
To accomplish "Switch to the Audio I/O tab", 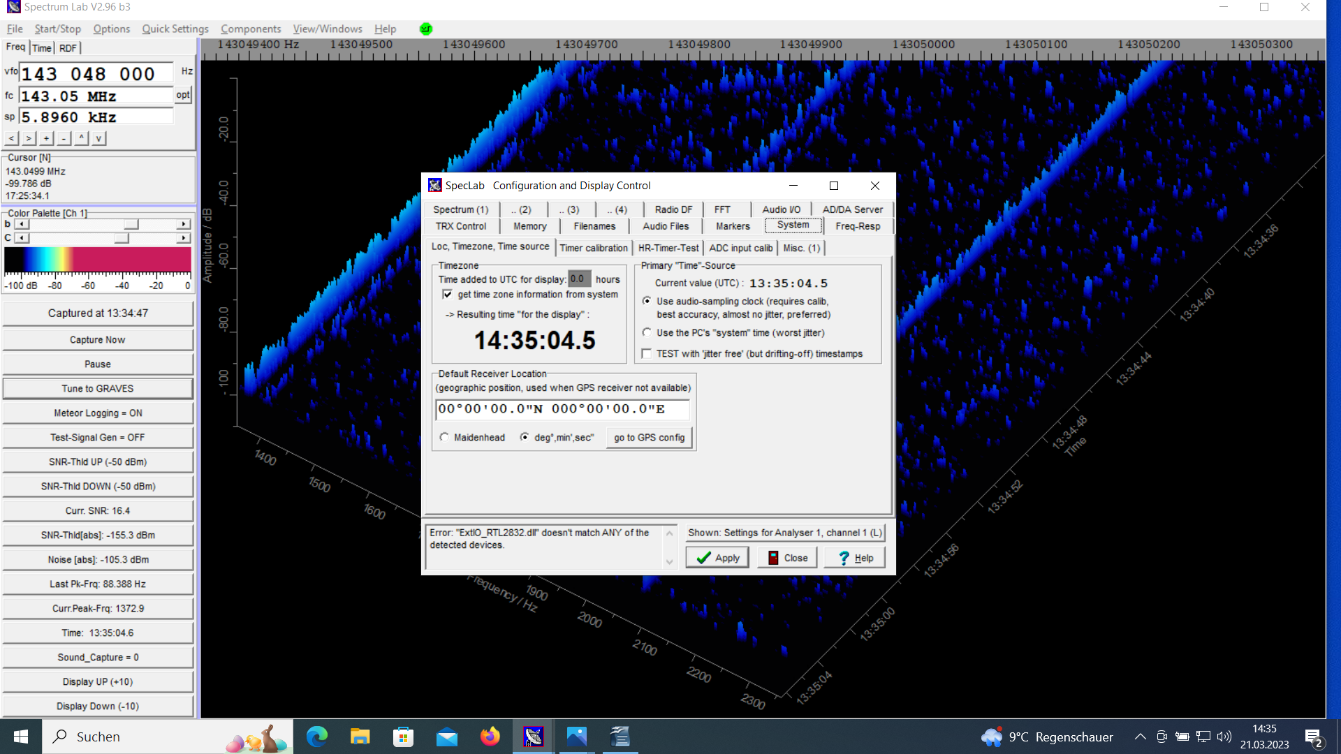I will tap(782, 209).
